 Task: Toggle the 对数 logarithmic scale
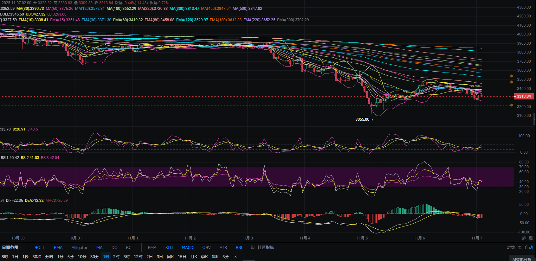511,247
